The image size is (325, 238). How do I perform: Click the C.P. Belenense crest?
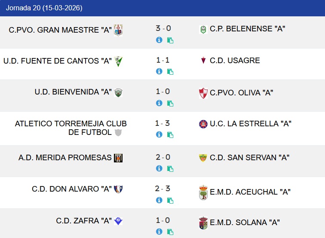[x=203, y=30]
